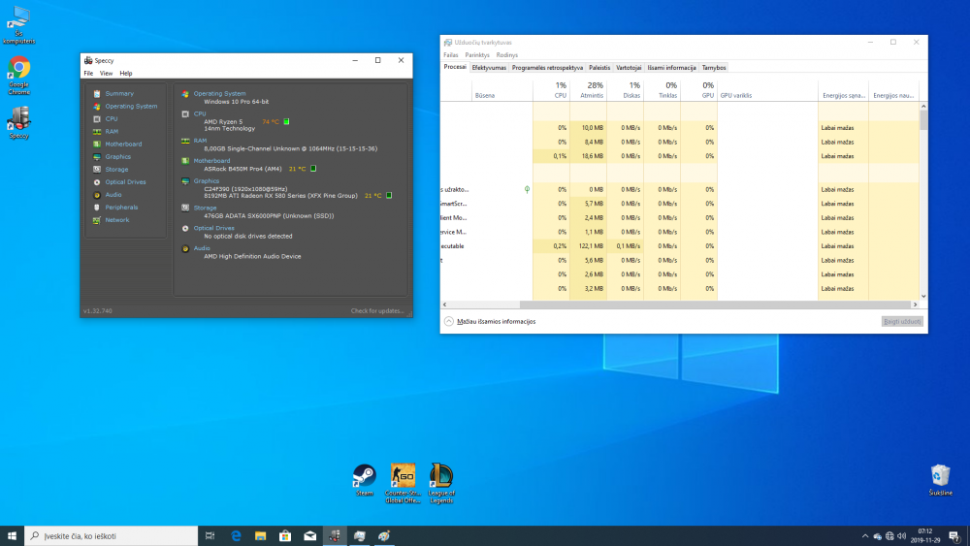
Task: Click Optical Drives heading in Speccy summary
Action: [x=214, y=228]
